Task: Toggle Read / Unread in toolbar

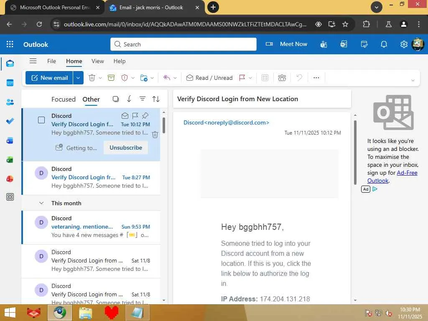Action: point(209,78)
